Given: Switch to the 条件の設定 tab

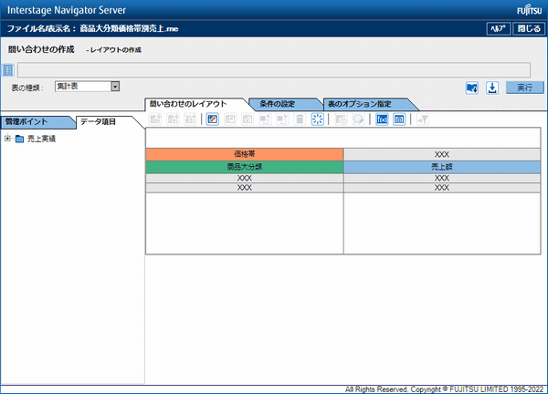Looking at the screenshot, I should pyautogui.click(x=284, y=104).
